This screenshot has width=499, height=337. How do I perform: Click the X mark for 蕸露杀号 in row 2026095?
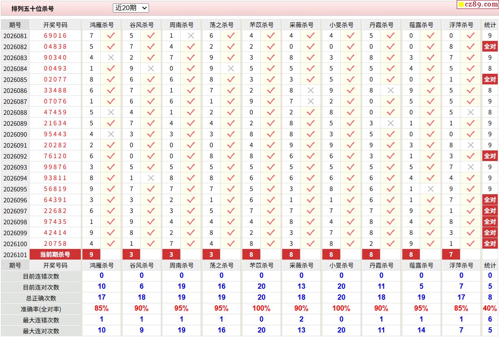tap(430, 189)
